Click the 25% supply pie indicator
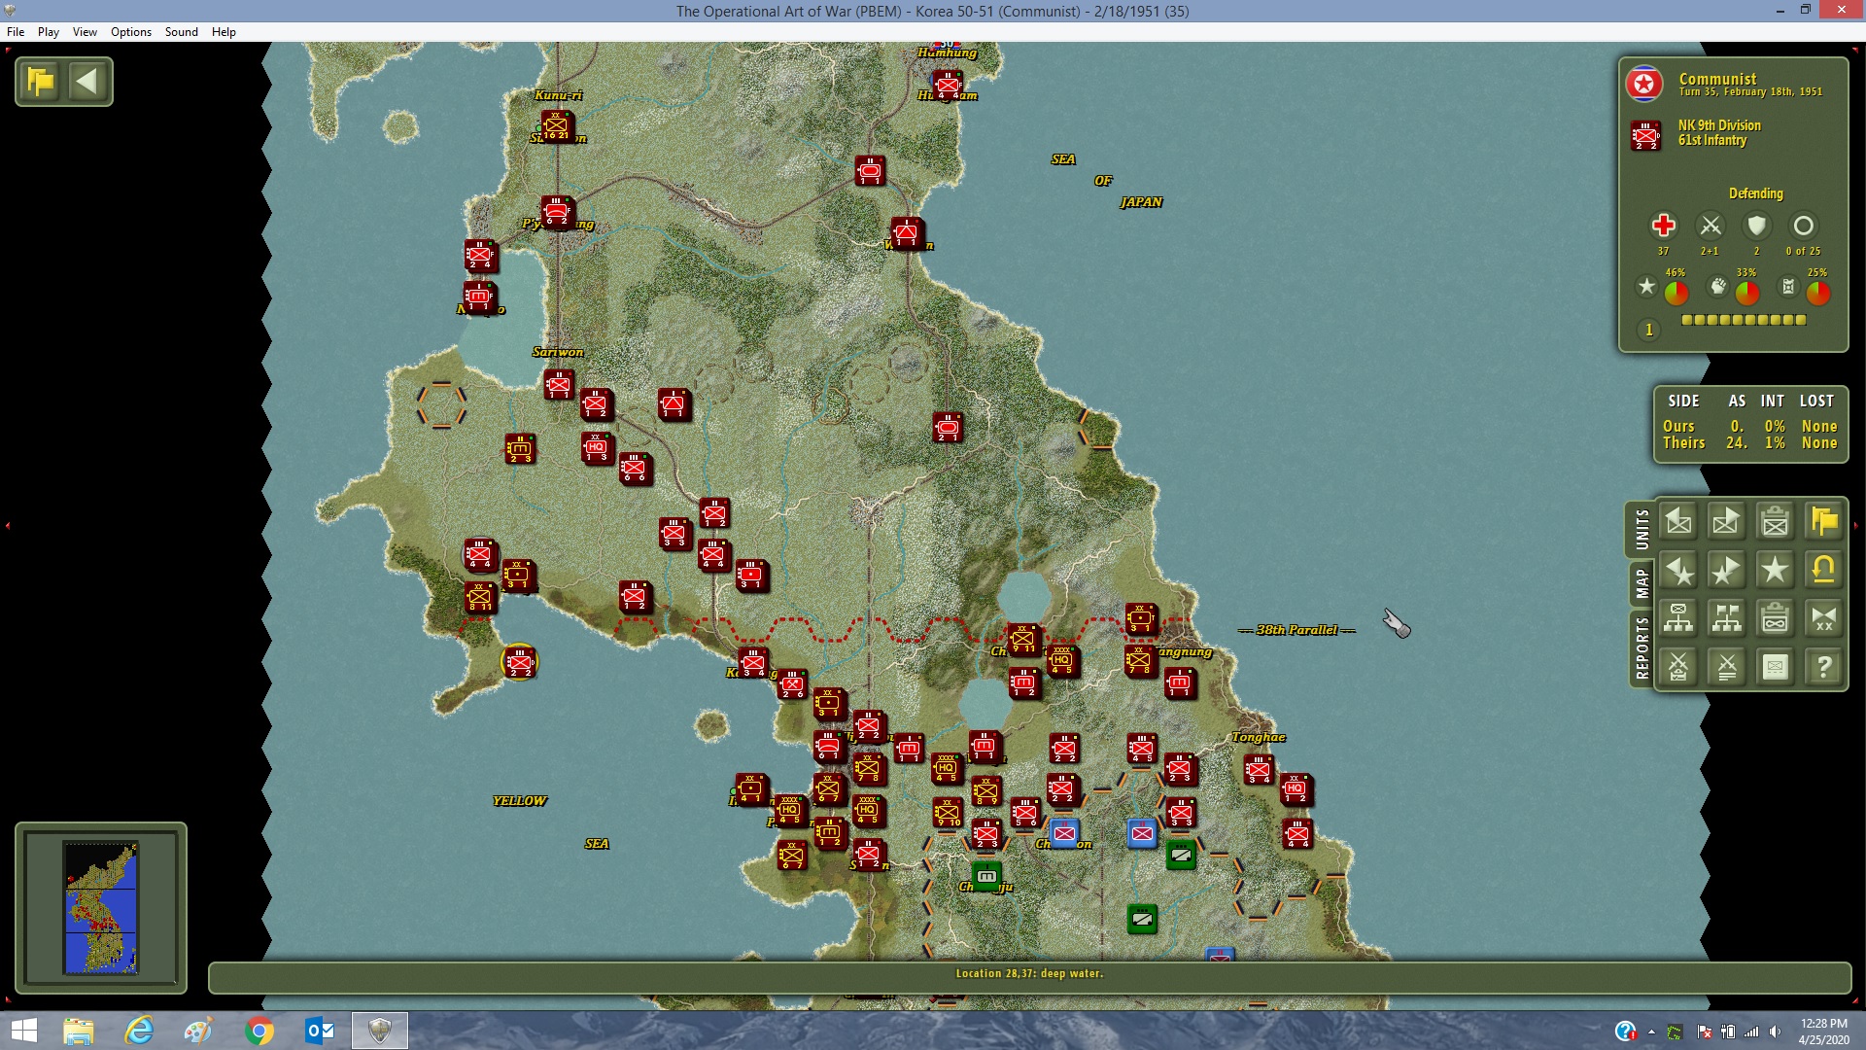The height and width of the screenshot is (1050, 1866). pyautogui.click(x=1818, y=292)
